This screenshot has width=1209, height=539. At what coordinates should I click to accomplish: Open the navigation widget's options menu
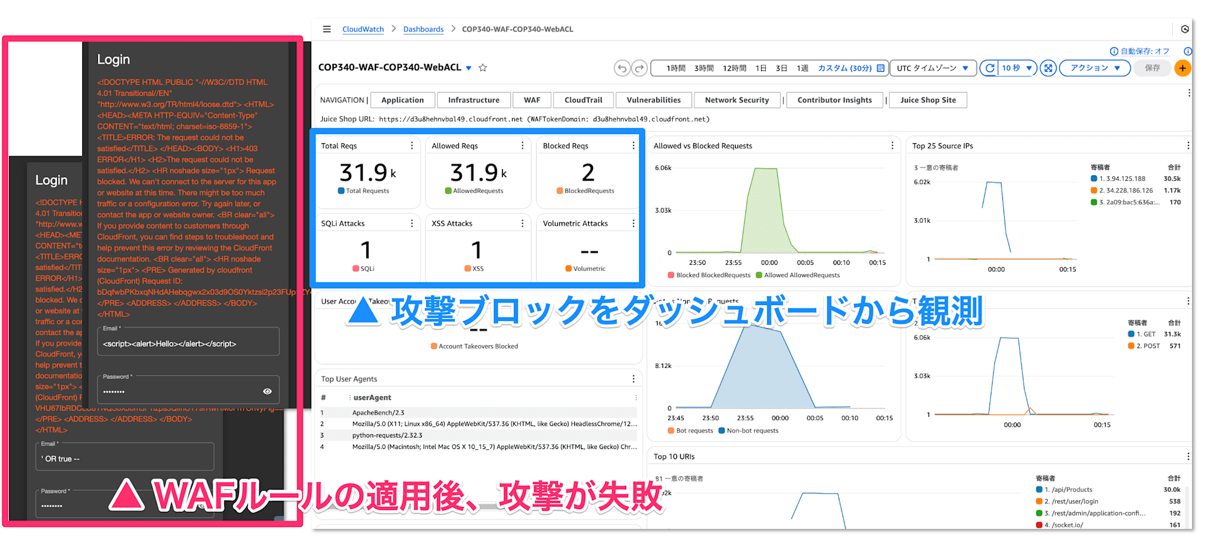point(1188,93)
